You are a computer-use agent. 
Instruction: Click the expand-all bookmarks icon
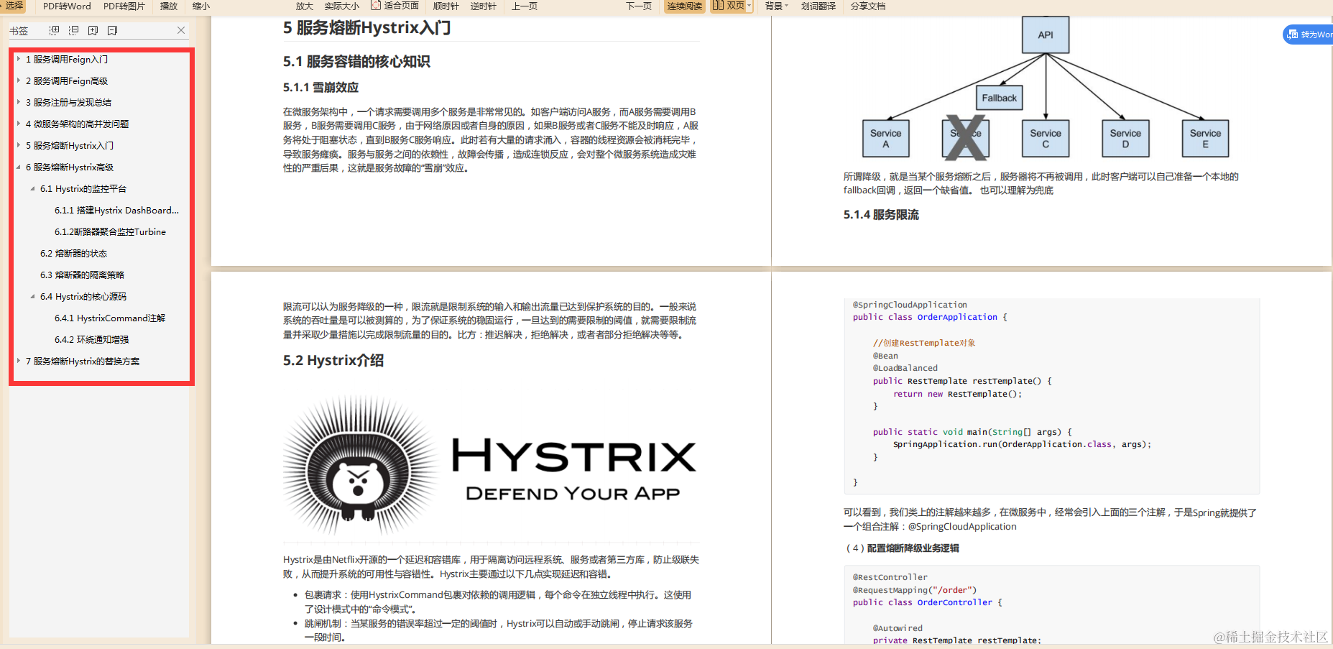coord(54,30)
